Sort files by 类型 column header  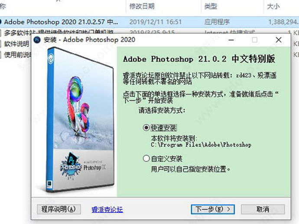pyautogui.click(x=211, y=6)
